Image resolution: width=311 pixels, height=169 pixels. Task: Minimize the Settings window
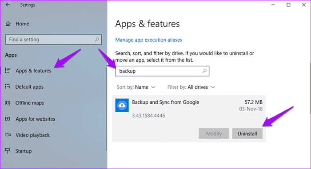pos(273,5)
